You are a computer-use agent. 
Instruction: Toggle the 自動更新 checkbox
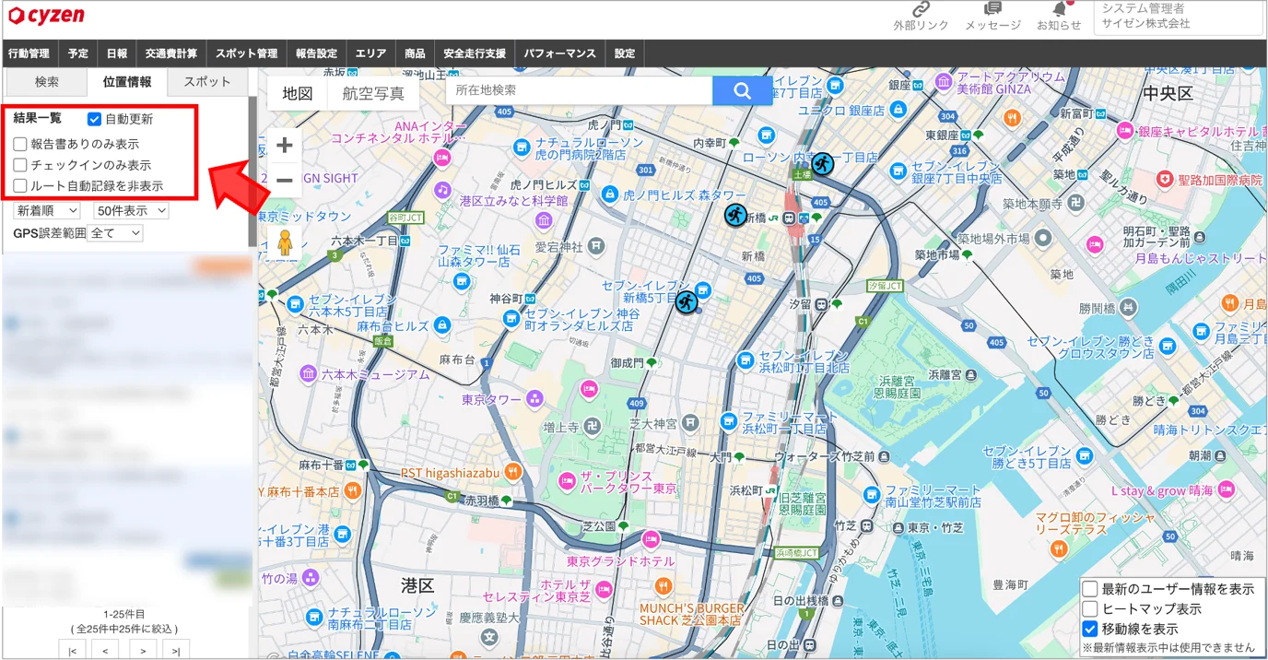[x=94, y=119]
